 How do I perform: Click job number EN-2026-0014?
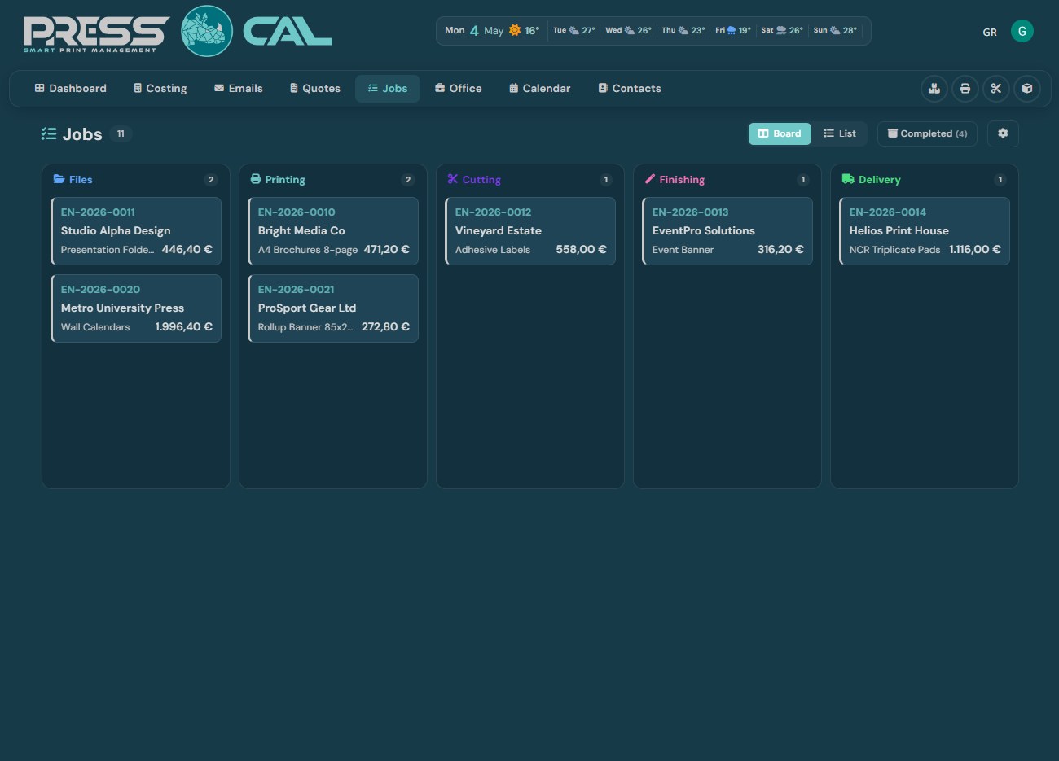(x=887, y=212)
